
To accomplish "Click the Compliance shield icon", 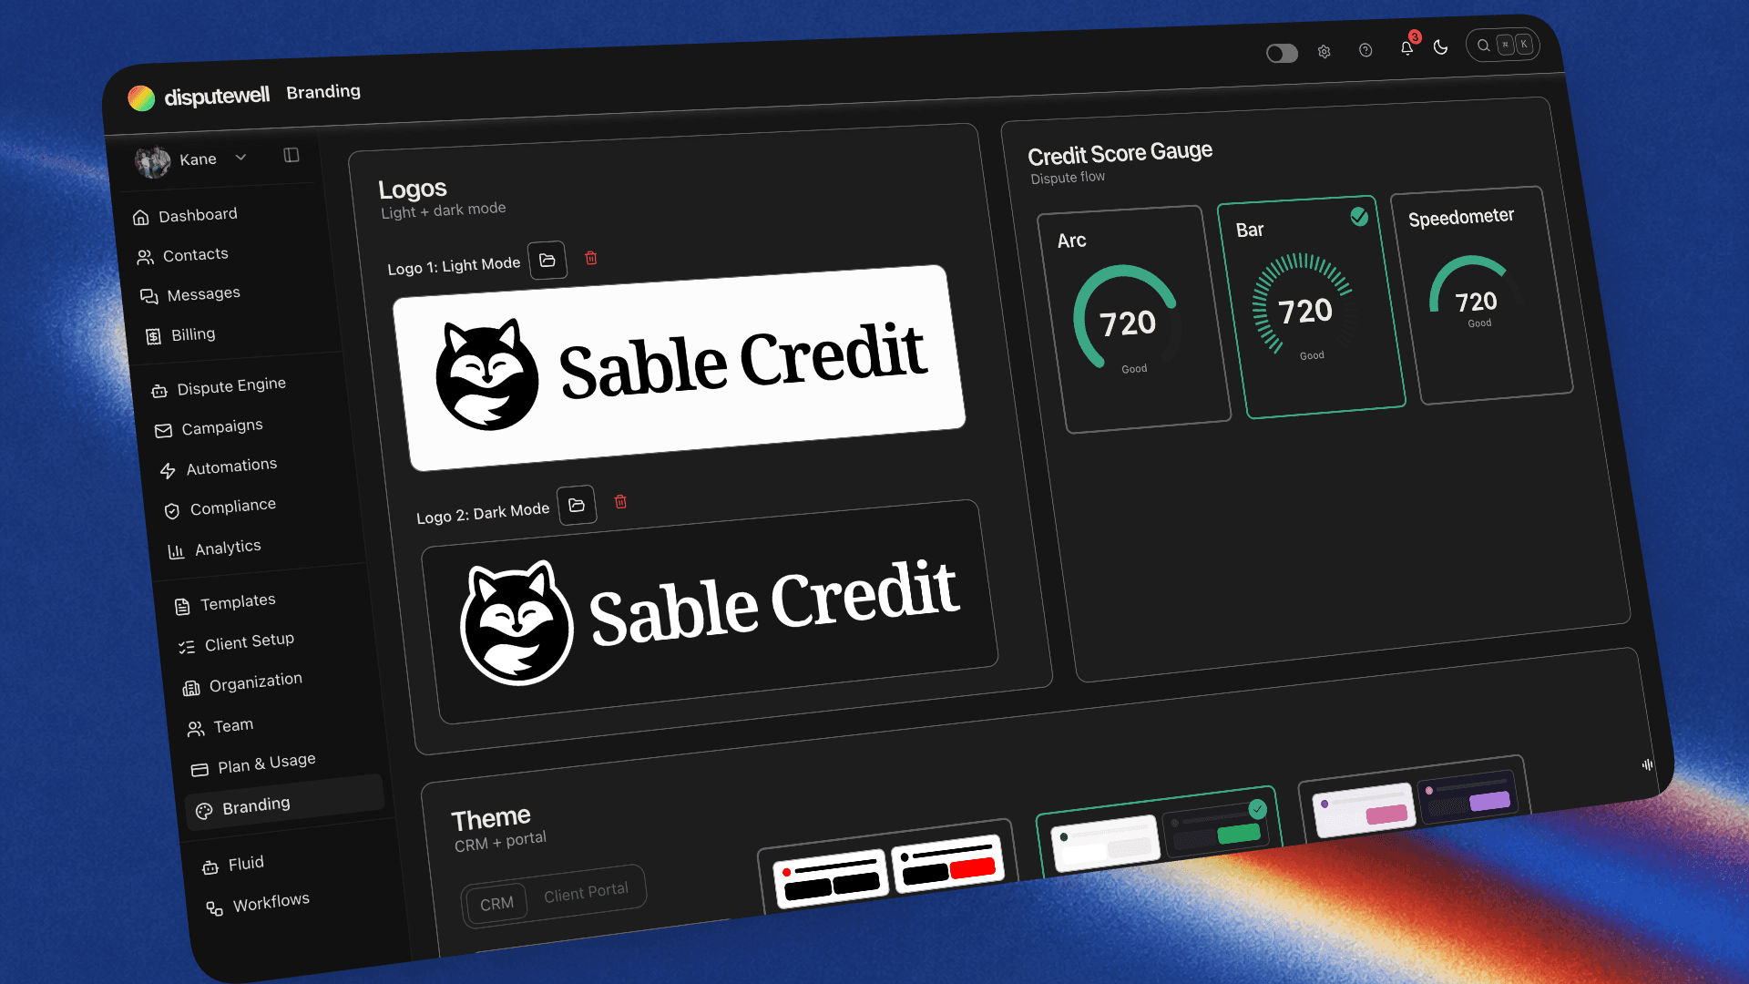I will pyautogui.click(x=172, y=511).
